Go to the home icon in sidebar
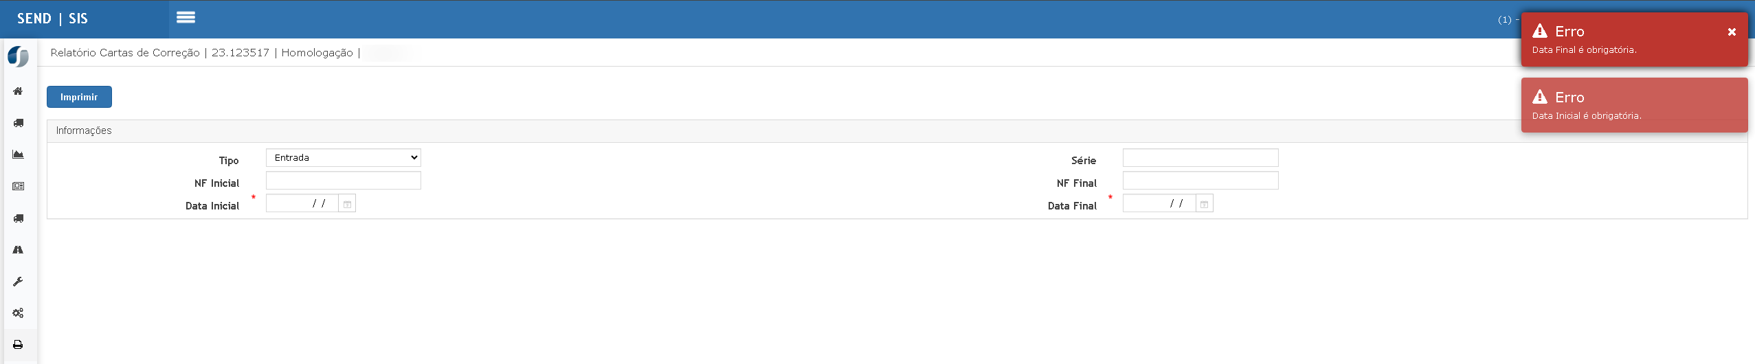Viewport: 1755px width, 364px height. (18, 91)
